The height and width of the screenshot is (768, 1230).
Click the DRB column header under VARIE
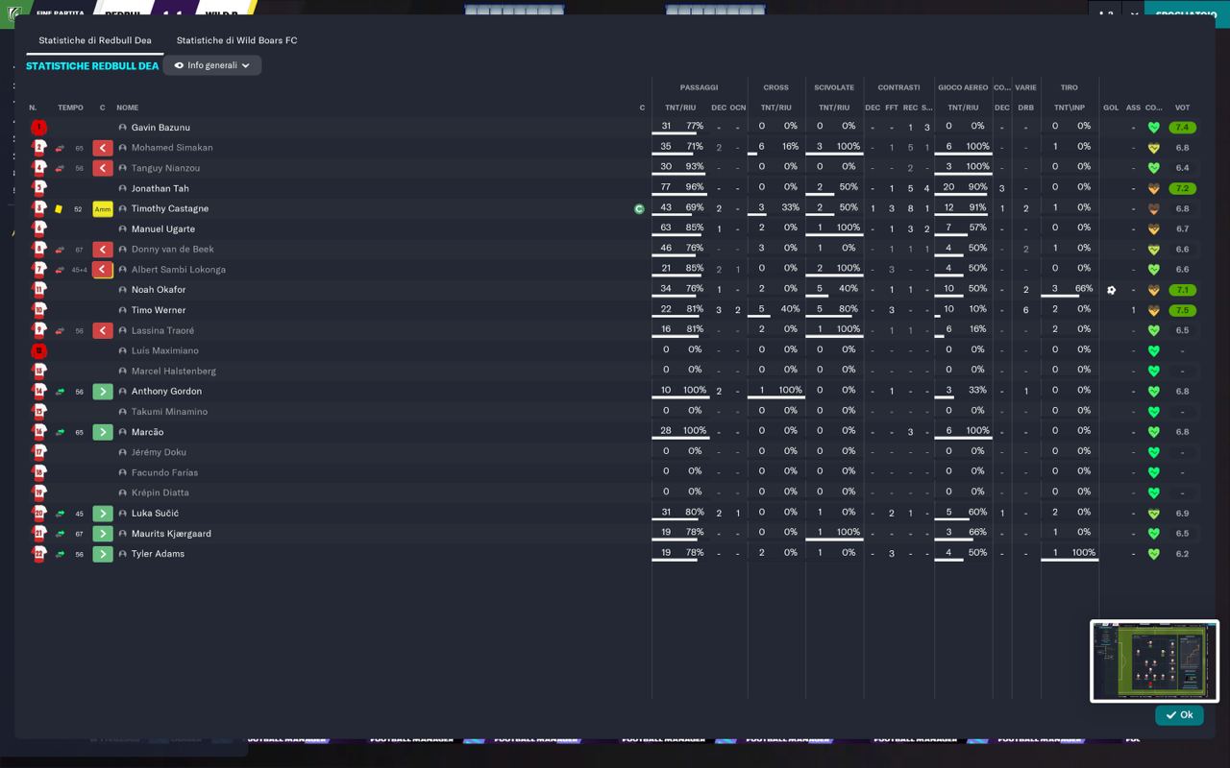(x=1025, y=108)
